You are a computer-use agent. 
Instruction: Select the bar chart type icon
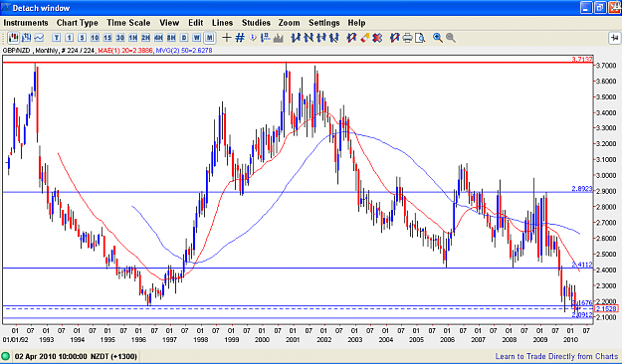27,38
